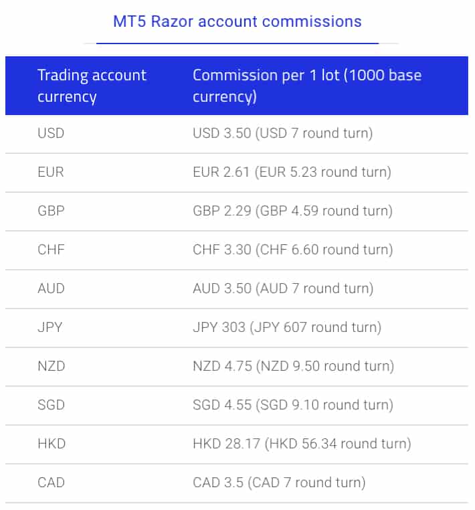
Task: Click the Commission per 1 lot header
Action: (307, 86)
